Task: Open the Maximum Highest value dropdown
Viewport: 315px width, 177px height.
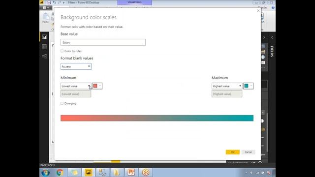Action: (x=227, y=86)
